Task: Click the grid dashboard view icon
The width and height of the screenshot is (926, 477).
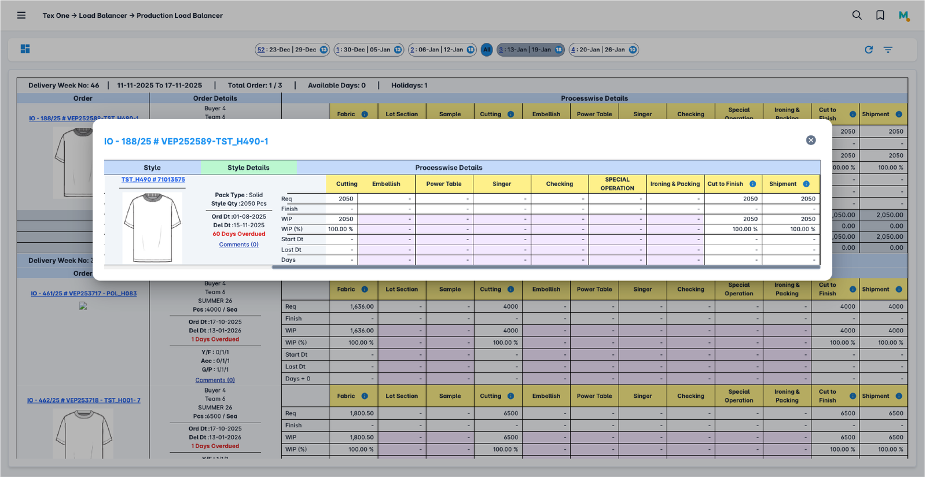Action: (x=25, y=49)
